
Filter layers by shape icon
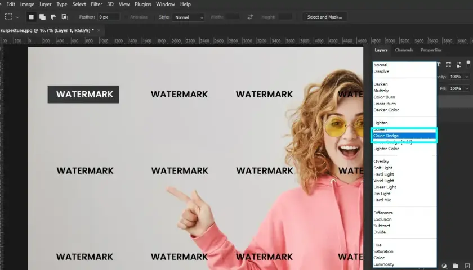tap(449, 65)
